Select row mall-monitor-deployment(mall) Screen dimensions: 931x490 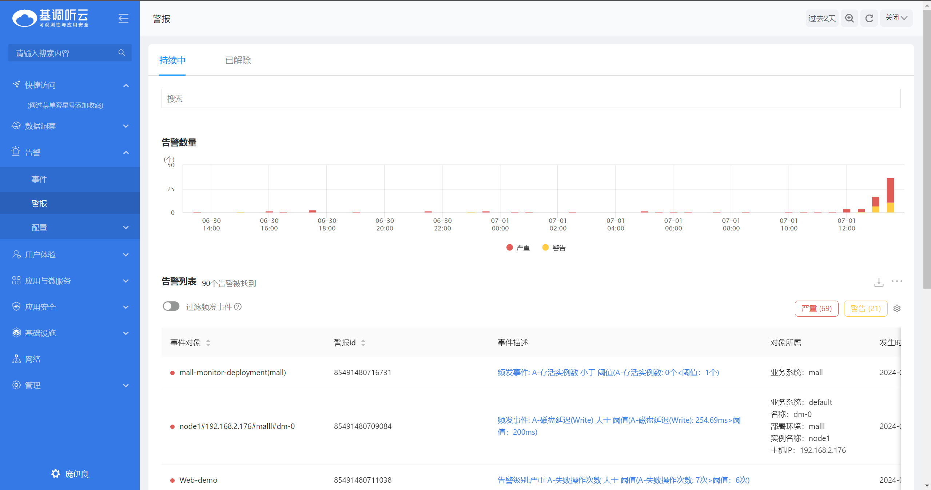[531, 372]
